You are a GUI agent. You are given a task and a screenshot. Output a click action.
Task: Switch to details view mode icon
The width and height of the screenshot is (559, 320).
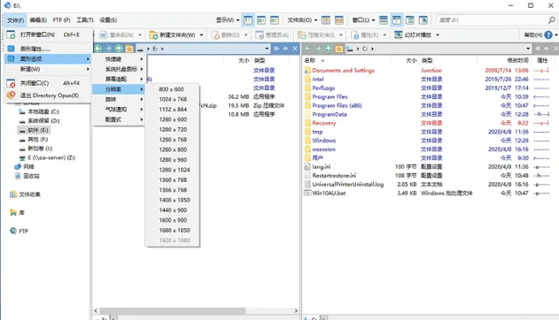tap(248, 20)
